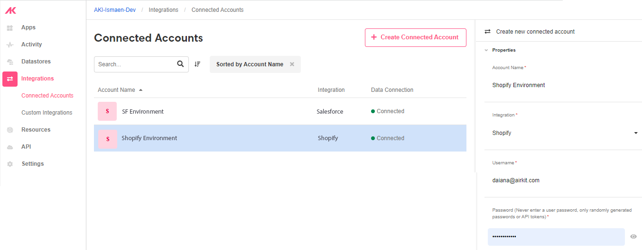Show the password with the eye icon
This screenshot has height=250, width=642.
tap(633, 237)
